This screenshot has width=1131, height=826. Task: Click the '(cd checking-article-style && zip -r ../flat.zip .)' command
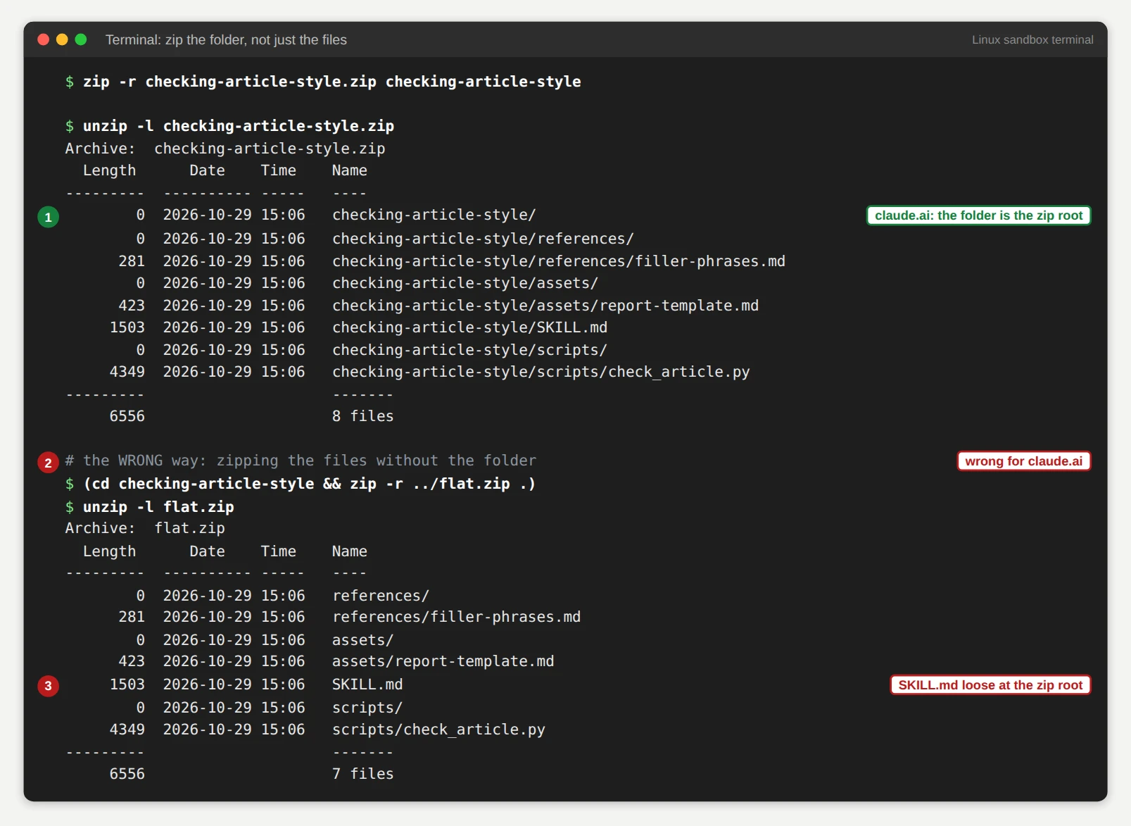[x=301, y=484]
